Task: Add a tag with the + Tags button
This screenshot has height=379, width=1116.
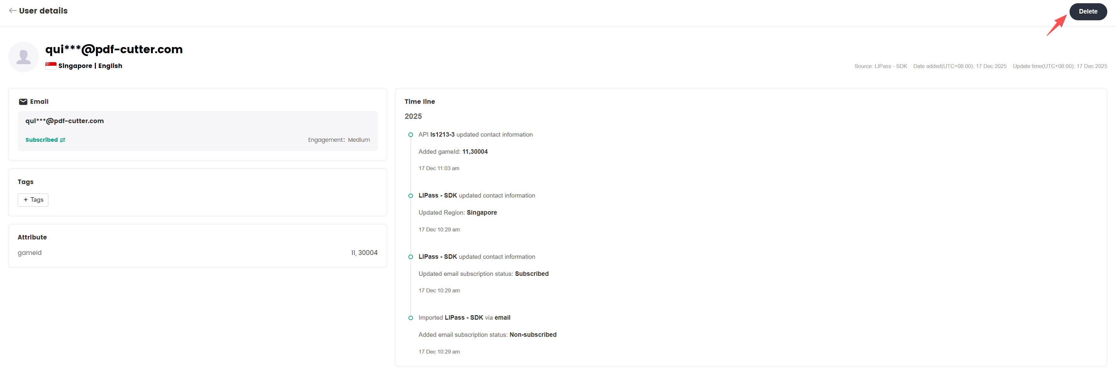Action: click(x=33, y=200)
